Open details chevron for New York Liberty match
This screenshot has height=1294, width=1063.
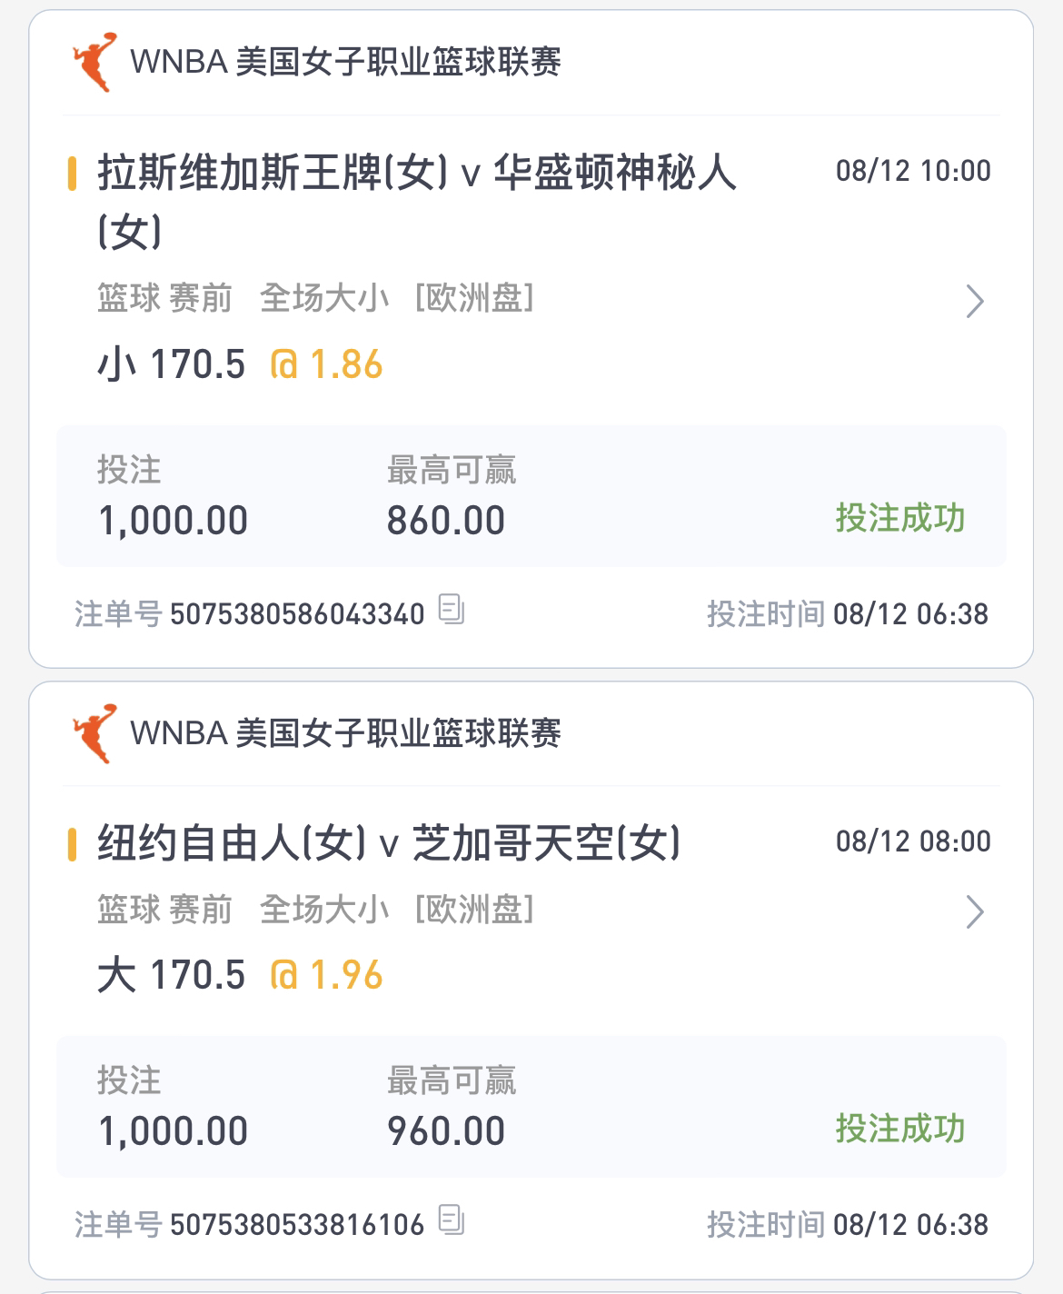tap(975, 911)
